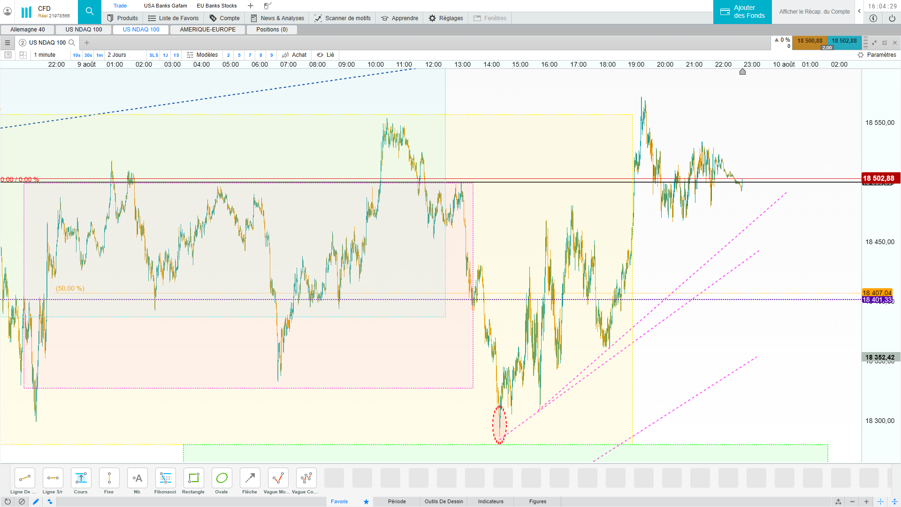The width and height of the screenshot is (901, 507).
Task: Open the search magnifier in top bar
Action: 90,11
